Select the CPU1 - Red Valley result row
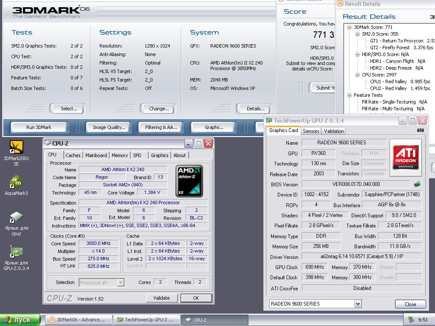Image resolution: width=435 pixels, height=326 pixels. pos(400,81)
